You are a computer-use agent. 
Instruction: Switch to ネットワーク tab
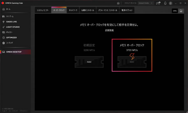coord(73,10)
